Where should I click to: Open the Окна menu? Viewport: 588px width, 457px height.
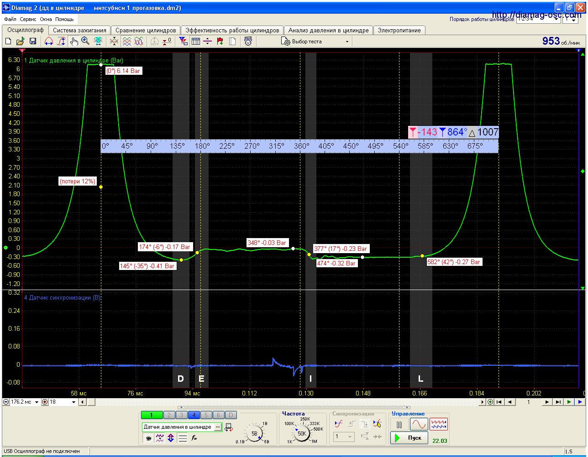46,20
